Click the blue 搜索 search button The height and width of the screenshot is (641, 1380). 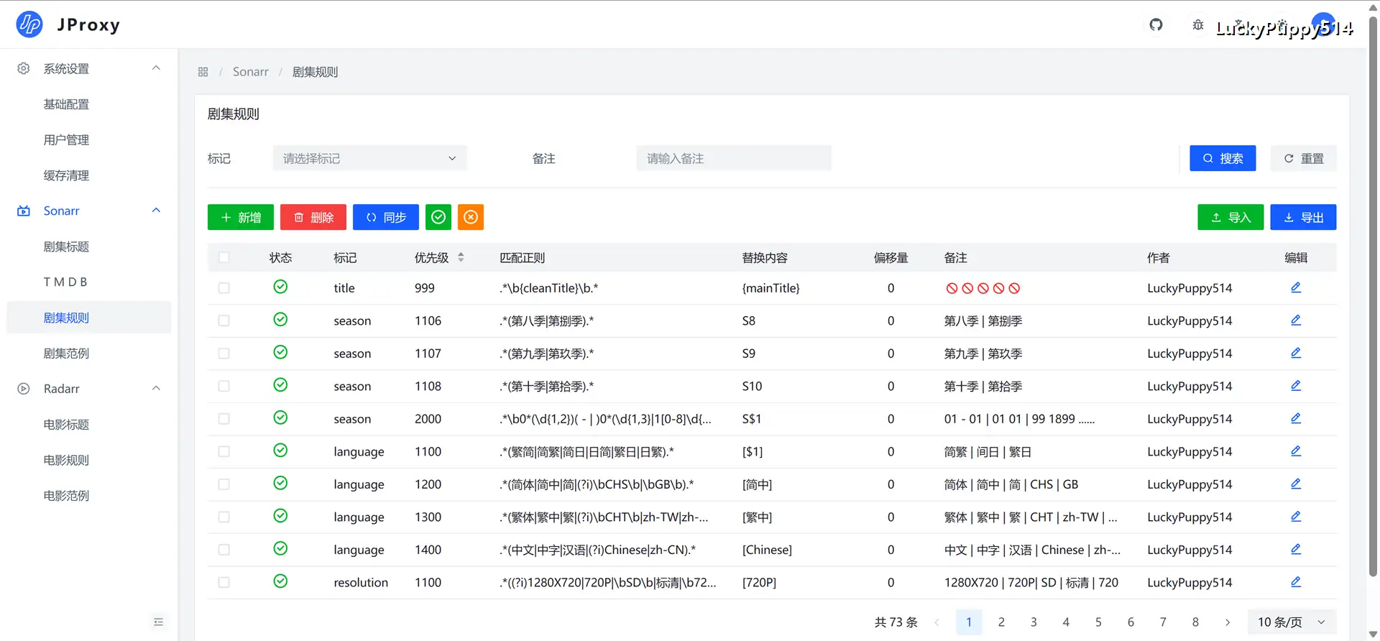(x=1223, y=158)
